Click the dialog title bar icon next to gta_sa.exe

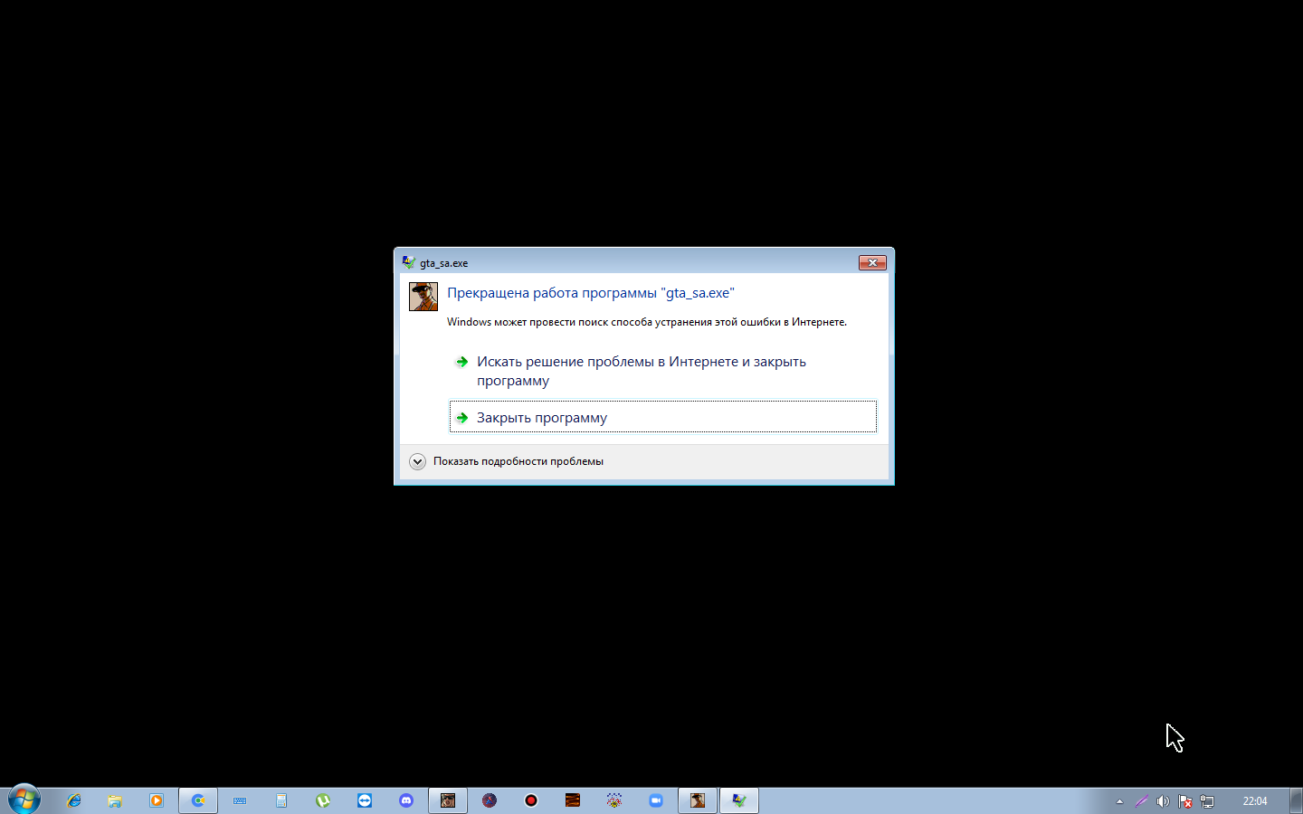409,263
